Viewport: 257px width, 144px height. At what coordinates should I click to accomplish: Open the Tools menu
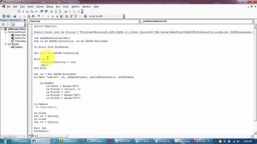(x=66, y=7)
